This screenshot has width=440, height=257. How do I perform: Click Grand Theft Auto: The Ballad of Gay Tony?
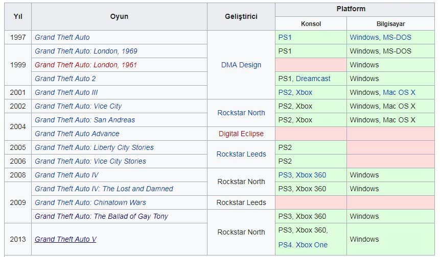(101, 216)
